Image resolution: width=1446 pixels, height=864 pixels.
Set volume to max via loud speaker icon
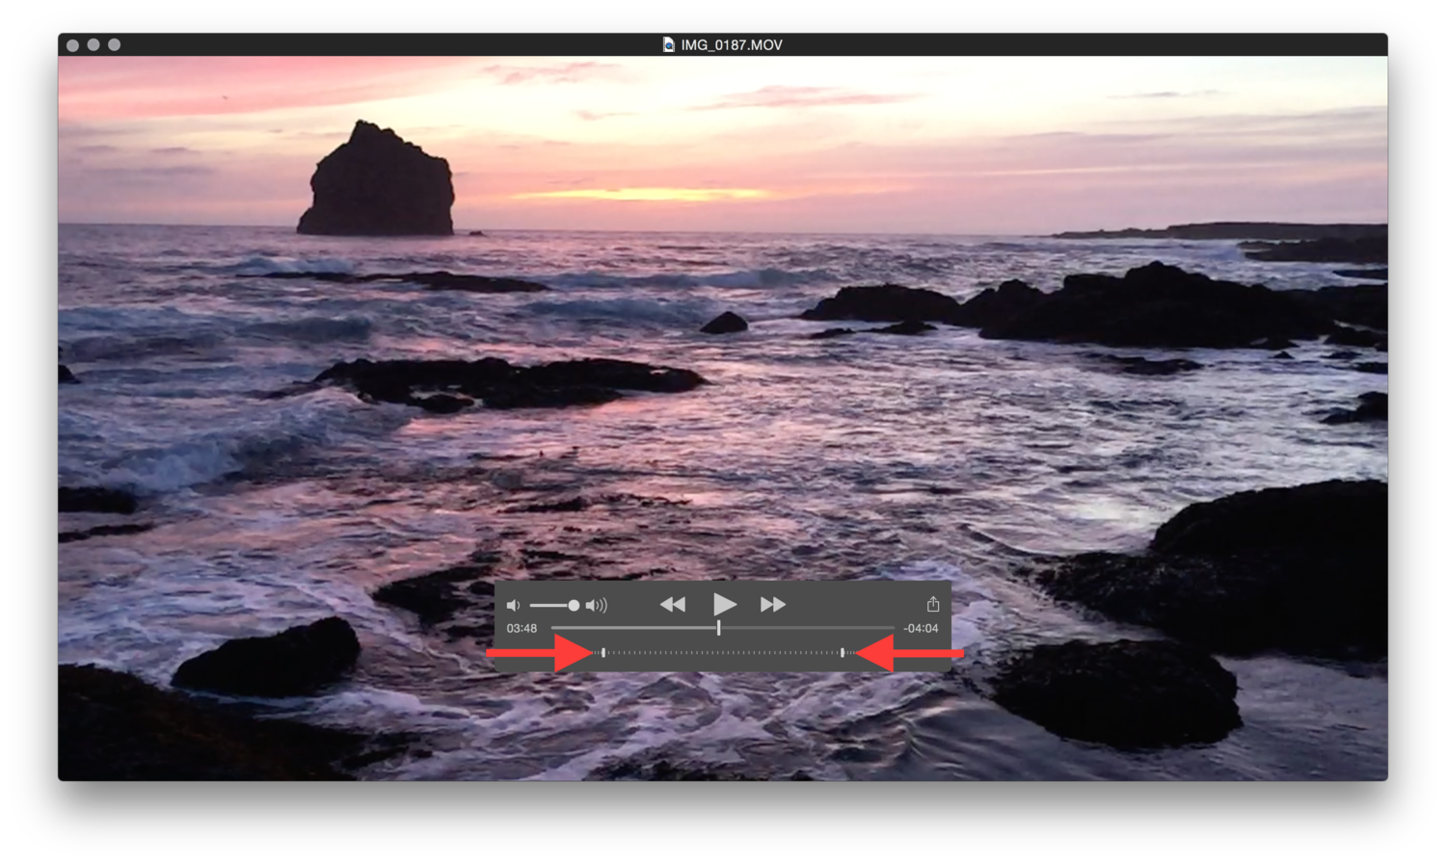(597, 605)
